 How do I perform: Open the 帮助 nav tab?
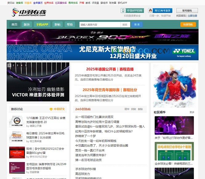pos(70,24)
